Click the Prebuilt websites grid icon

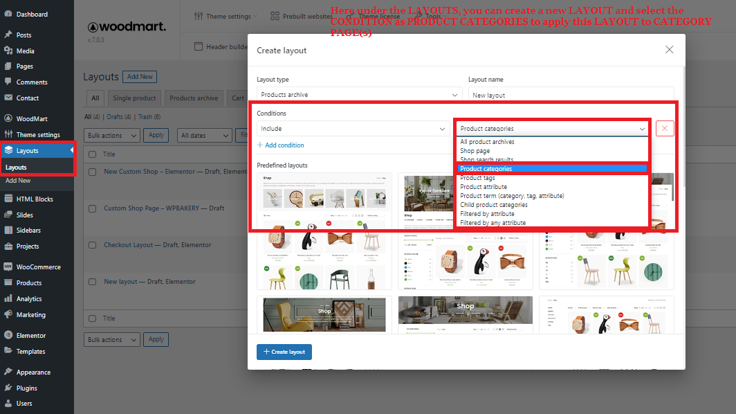pyautogui.click(x=275, y=16)
